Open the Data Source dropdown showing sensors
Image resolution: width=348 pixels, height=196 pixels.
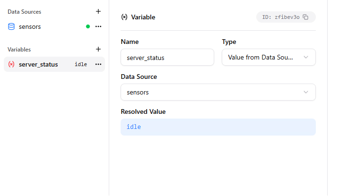tap(218, 92)
